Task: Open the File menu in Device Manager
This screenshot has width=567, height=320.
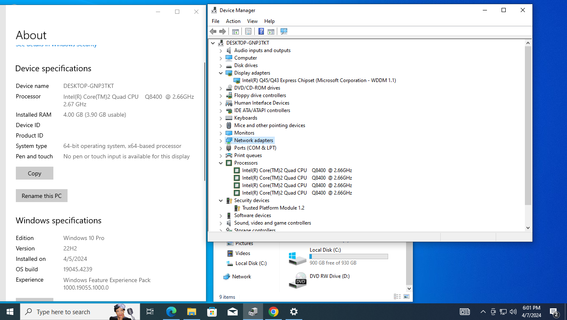Action: [x=216, y=21]
